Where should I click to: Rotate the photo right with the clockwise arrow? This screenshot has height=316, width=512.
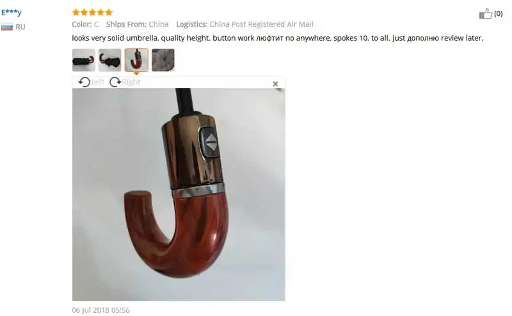[115, 82]
